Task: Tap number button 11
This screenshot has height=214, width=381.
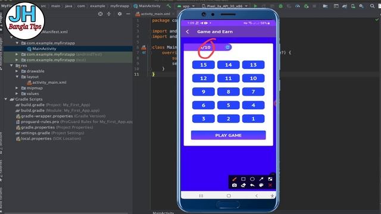Action: [229, 78]
